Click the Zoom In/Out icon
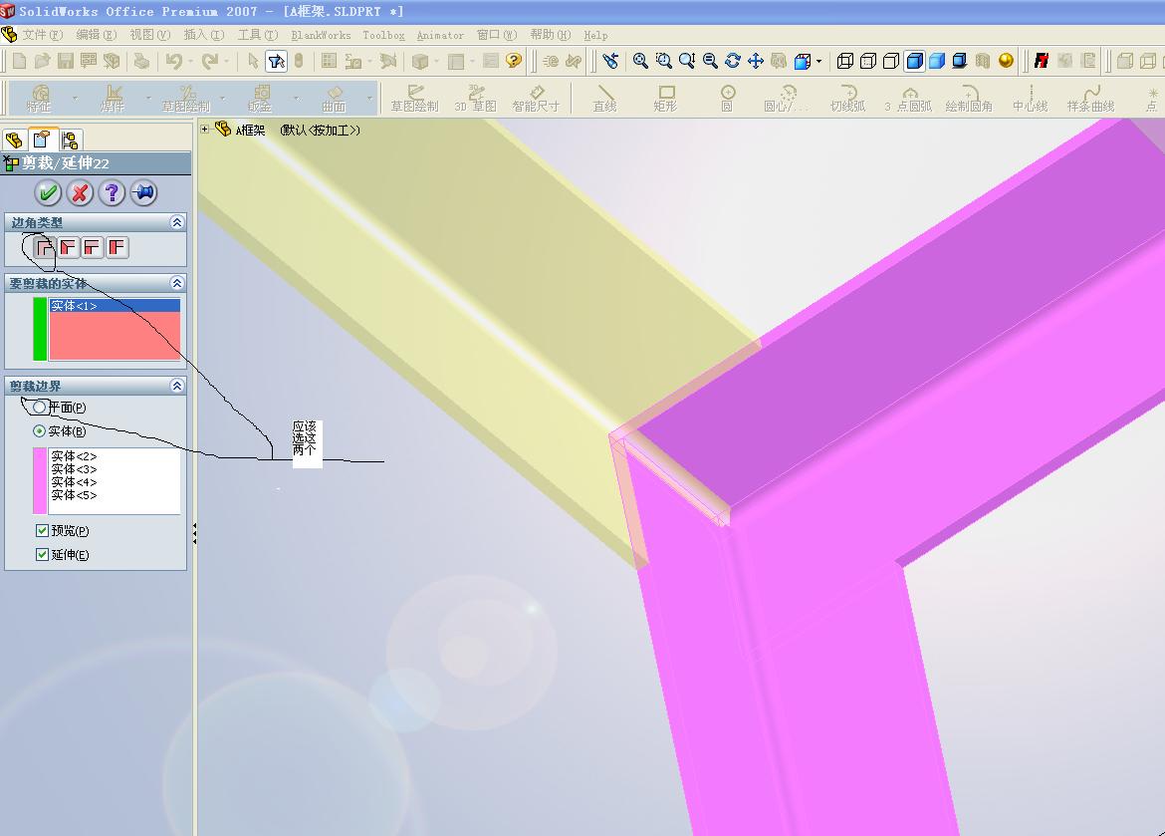Image resolution: width=1165 pixels, height=836 pixels. 686,61
